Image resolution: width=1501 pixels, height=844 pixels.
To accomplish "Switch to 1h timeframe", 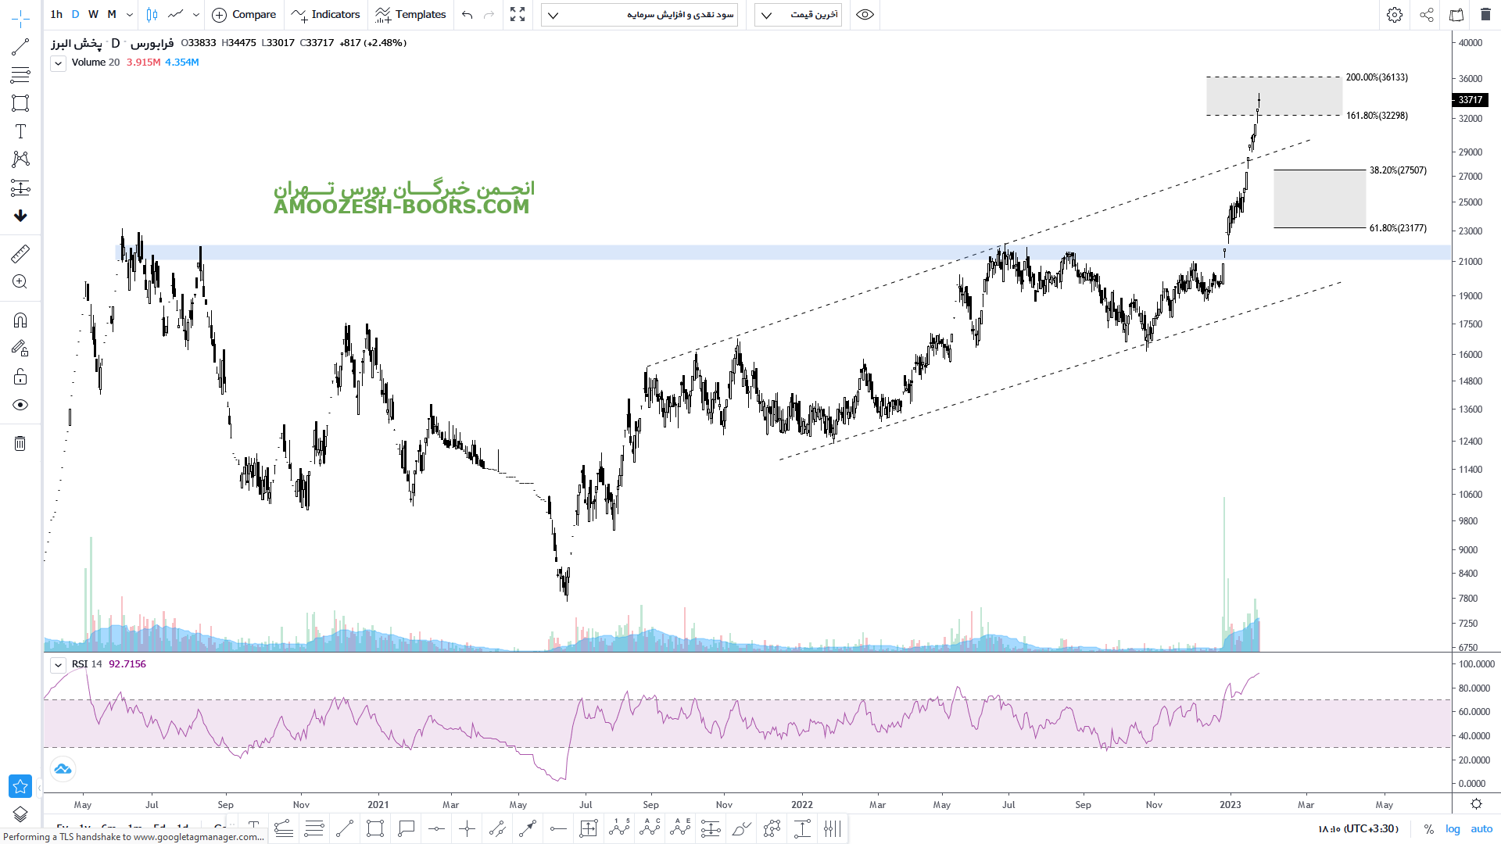I will point(56,14).
